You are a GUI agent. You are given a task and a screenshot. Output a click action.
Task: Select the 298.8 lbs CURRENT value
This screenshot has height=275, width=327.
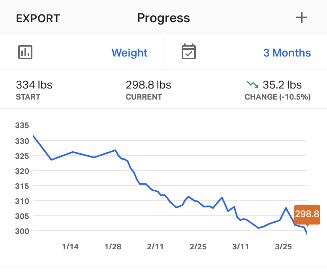click(148, 85)
